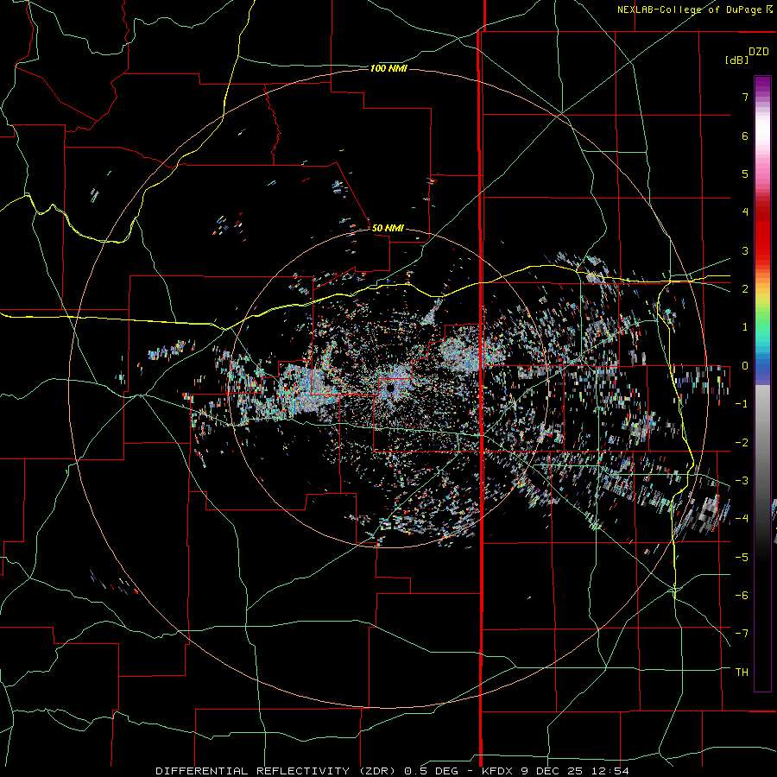
Task: Click the differential reflectivity product caption
Action: click(392, 771)
